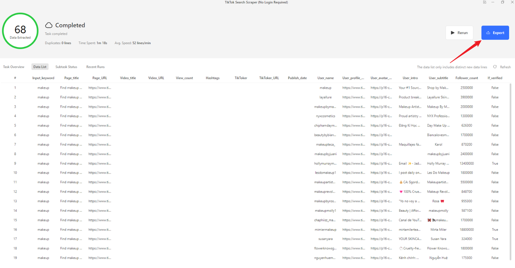Viewport: 515px width, 268px height.
Task: Minimize the TikTok Search Scraper window
Action: tap(493, 2)
